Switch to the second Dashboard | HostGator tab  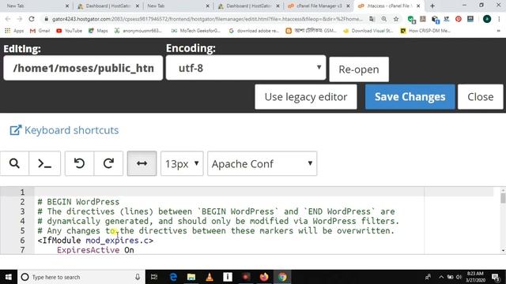click(x=248, y=6)
